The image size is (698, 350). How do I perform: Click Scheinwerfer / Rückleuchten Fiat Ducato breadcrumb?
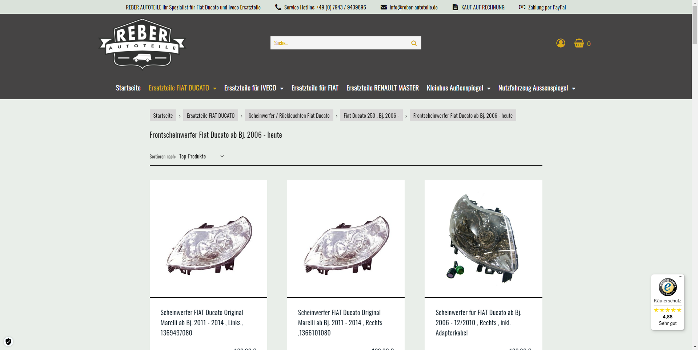tap(289, 116)
